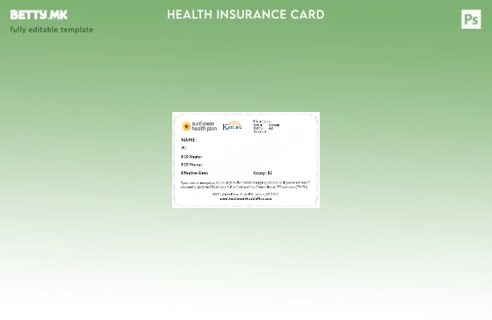Image resolution: width=492 pixels, height=320 pixels.
Task: Click the Sunflower Health Plan text logo
Action: click(204, 126)
